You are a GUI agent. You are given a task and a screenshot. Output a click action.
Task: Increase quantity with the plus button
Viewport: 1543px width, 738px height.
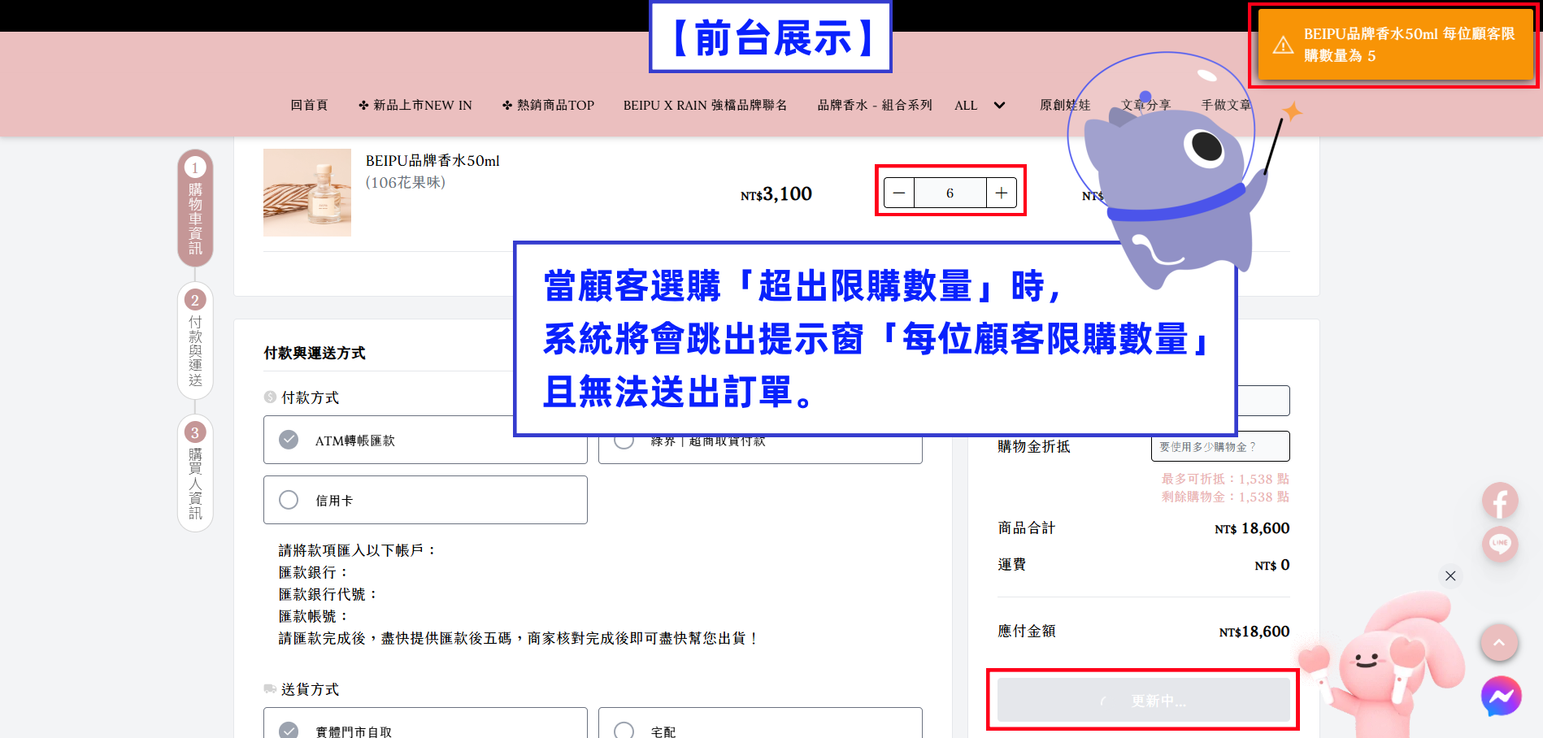[x=1002, y=193]
